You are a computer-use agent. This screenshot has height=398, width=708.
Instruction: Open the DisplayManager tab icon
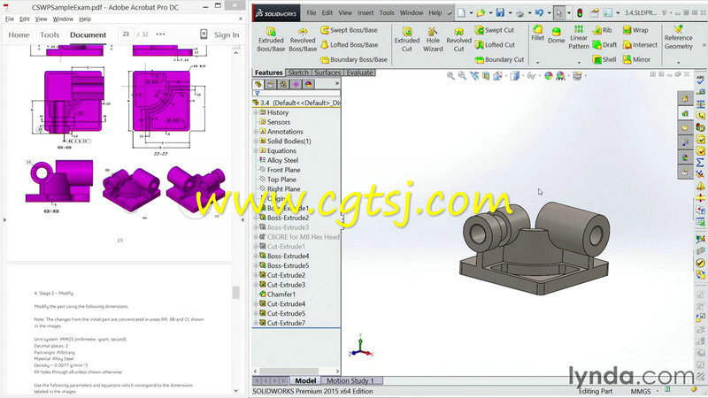pos(308,84)
